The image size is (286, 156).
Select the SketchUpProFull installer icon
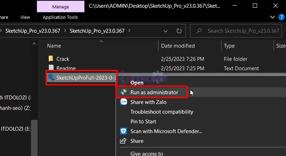[51, 77]
